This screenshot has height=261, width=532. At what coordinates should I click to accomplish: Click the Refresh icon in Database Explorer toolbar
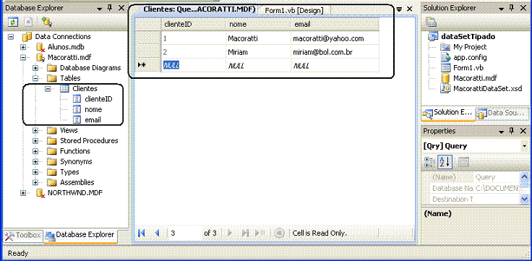13,22
